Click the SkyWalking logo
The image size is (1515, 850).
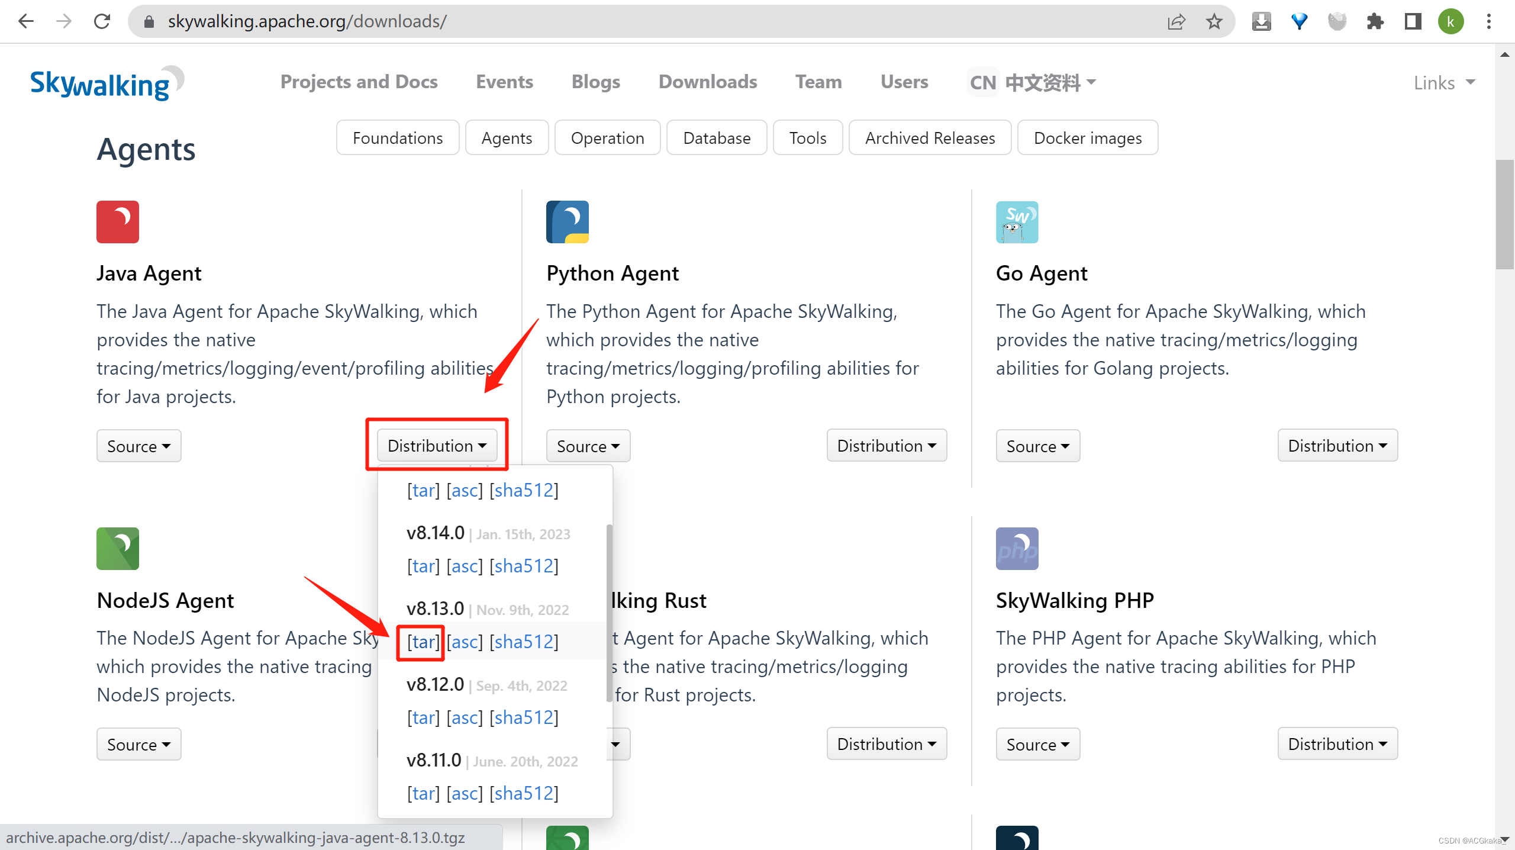pos(107,83)
